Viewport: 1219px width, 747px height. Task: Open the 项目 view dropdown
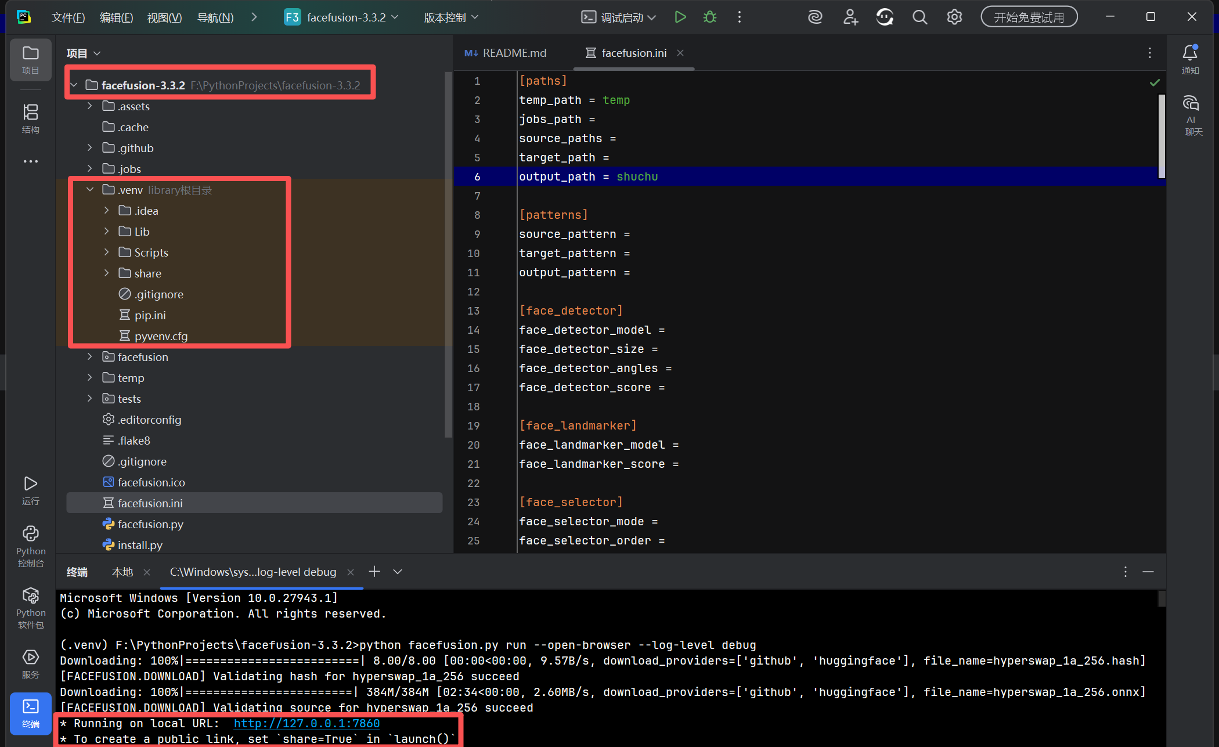(84, 53)
